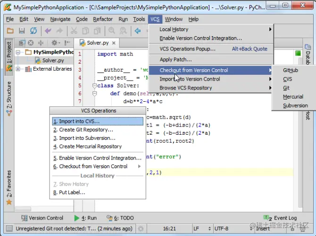316x236 pixels.
Task: Click the blue Back navigation arrow
Action: pyautogui.click(x=138, y=31)
